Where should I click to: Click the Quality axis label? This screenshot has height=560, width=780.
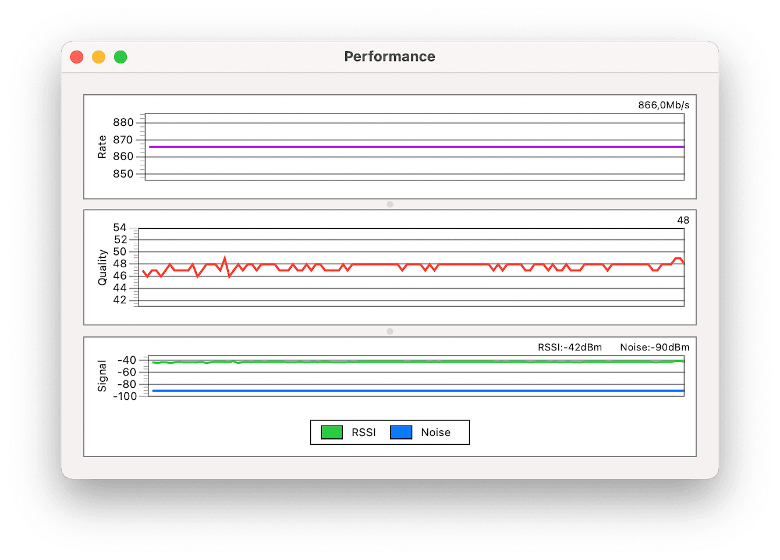103,267
